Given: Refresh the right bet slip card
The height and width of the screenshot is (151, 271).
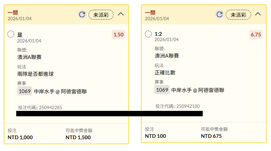Looking at the screenshot, I should (219, 14).
